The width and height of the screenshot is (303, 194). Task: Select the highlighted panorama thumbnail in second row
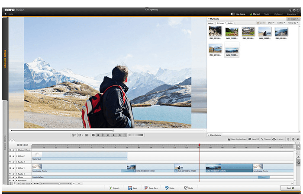pos(232,50)
